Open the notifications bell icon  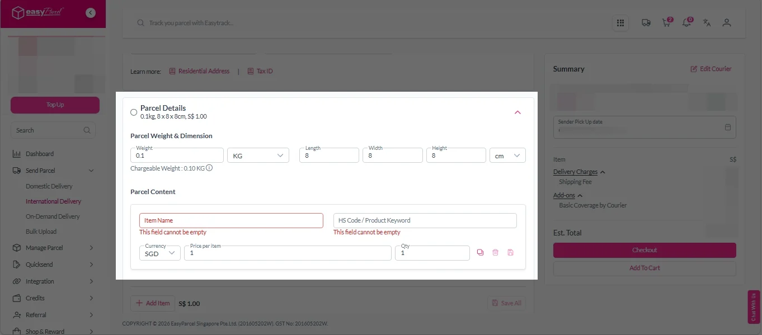[686, 23]
